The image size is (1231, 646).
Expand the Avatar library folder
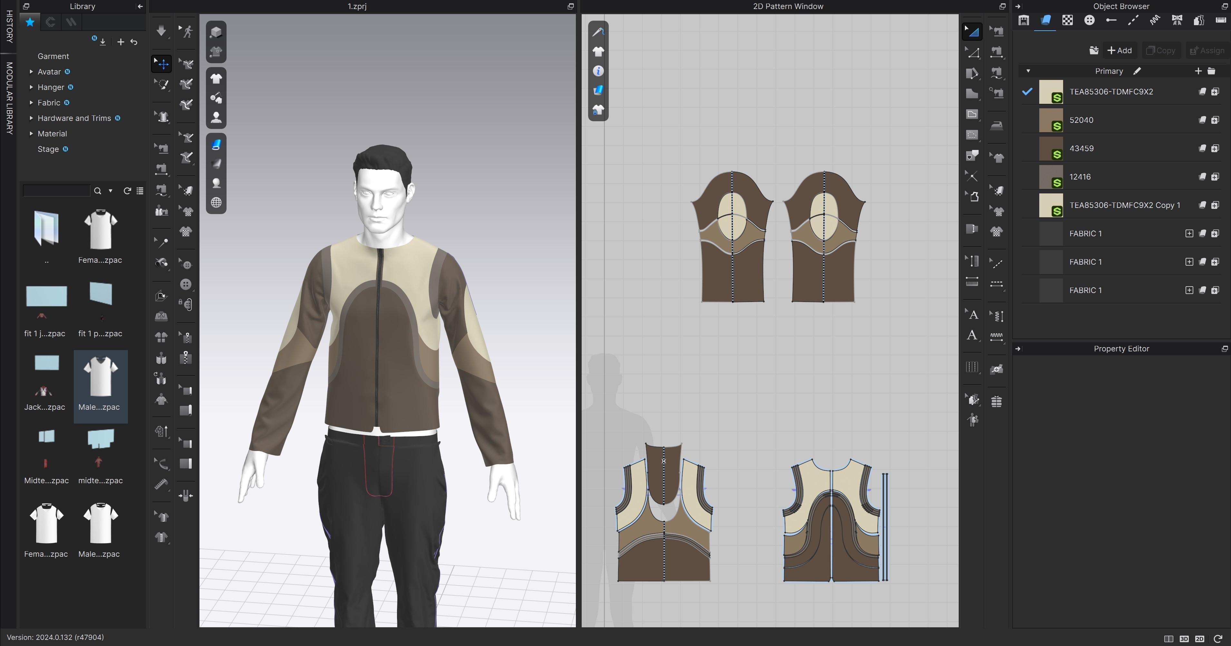coord(31,72)
